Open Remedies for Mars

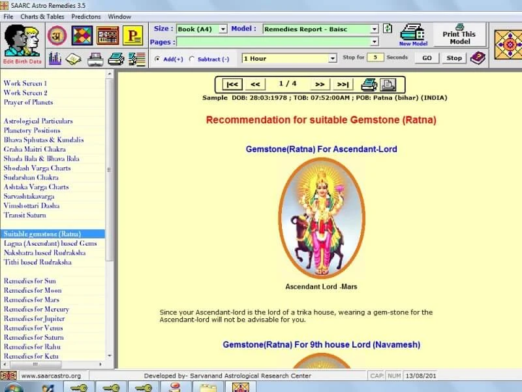coord(31,300)
